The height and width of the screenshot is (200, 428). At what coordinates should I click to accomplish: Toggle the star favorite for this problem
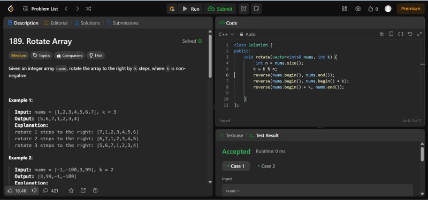coord(71,191)
